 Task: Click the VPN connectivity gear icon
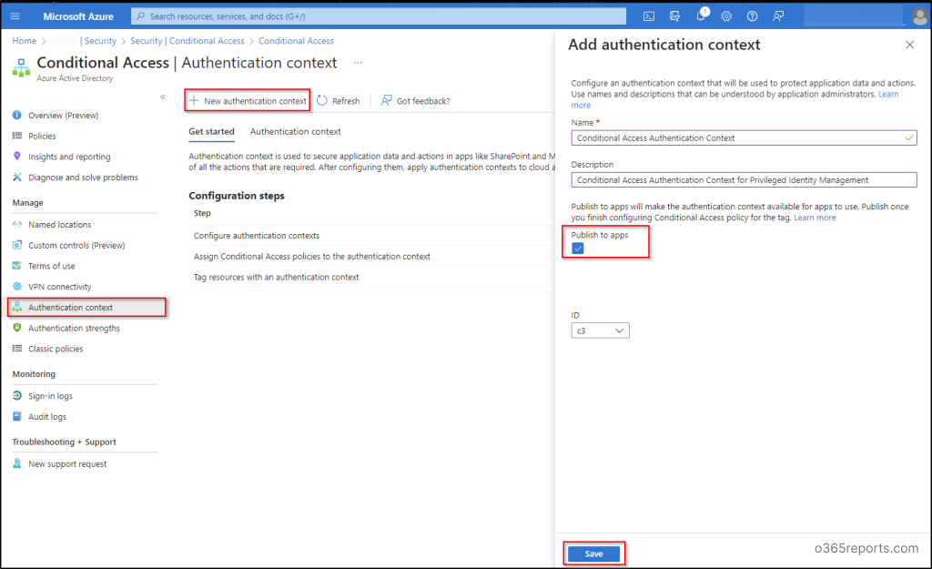coord(16,287)
